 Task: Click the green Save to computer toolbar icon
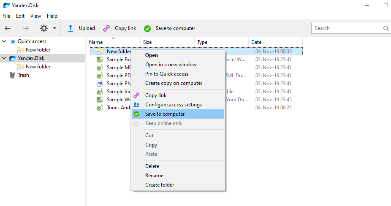click(x=147, y=28)
